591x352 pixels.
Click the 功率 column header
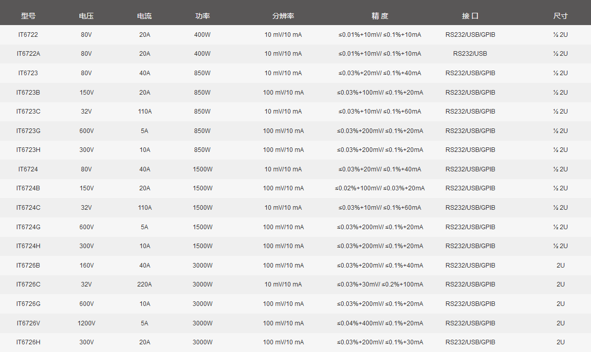(x=202, y=16)
